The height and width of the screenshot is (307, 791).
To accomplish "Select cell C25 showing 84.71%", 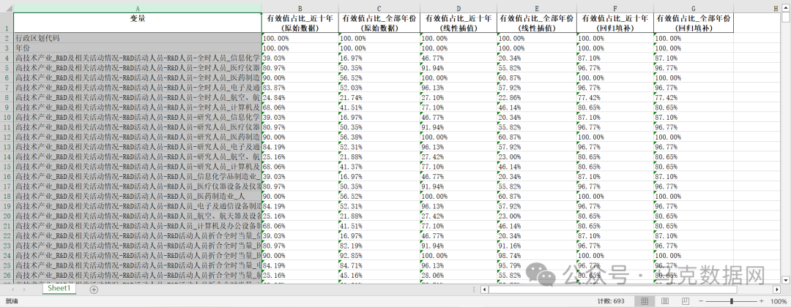I will 379,265.
